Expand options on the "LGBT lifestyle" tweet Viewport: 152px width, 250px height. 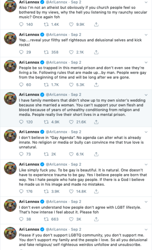click(x=146, y=202)
